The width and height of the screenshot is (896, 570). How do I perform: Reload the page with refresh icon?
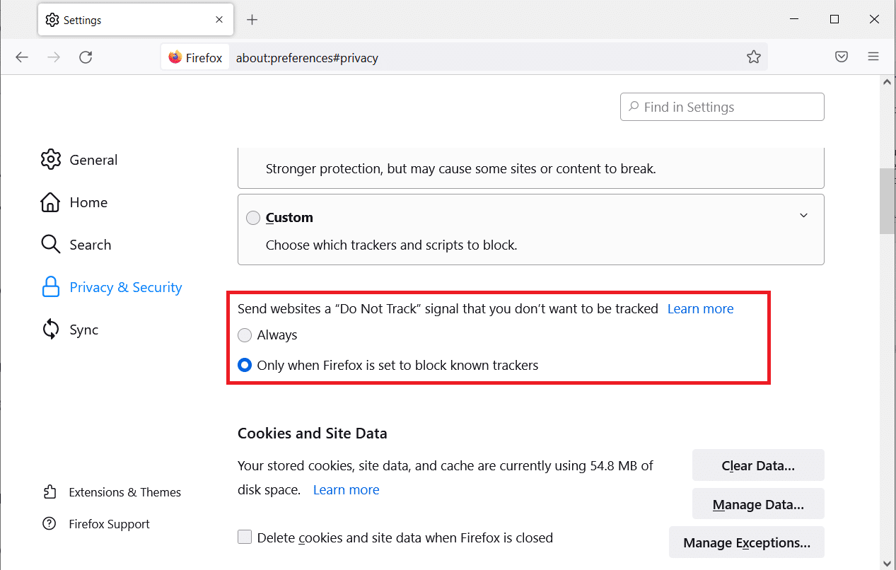pos(86,57)
